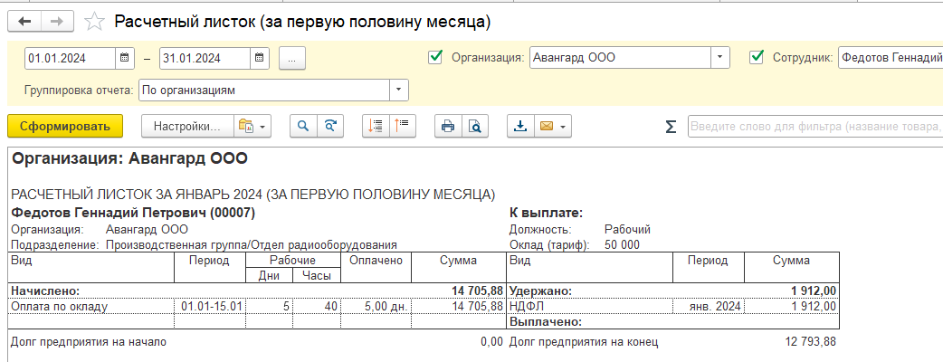Go forward with the right arrow button
The width and height of the screenshot is (943, 362).
click(57, 22)
